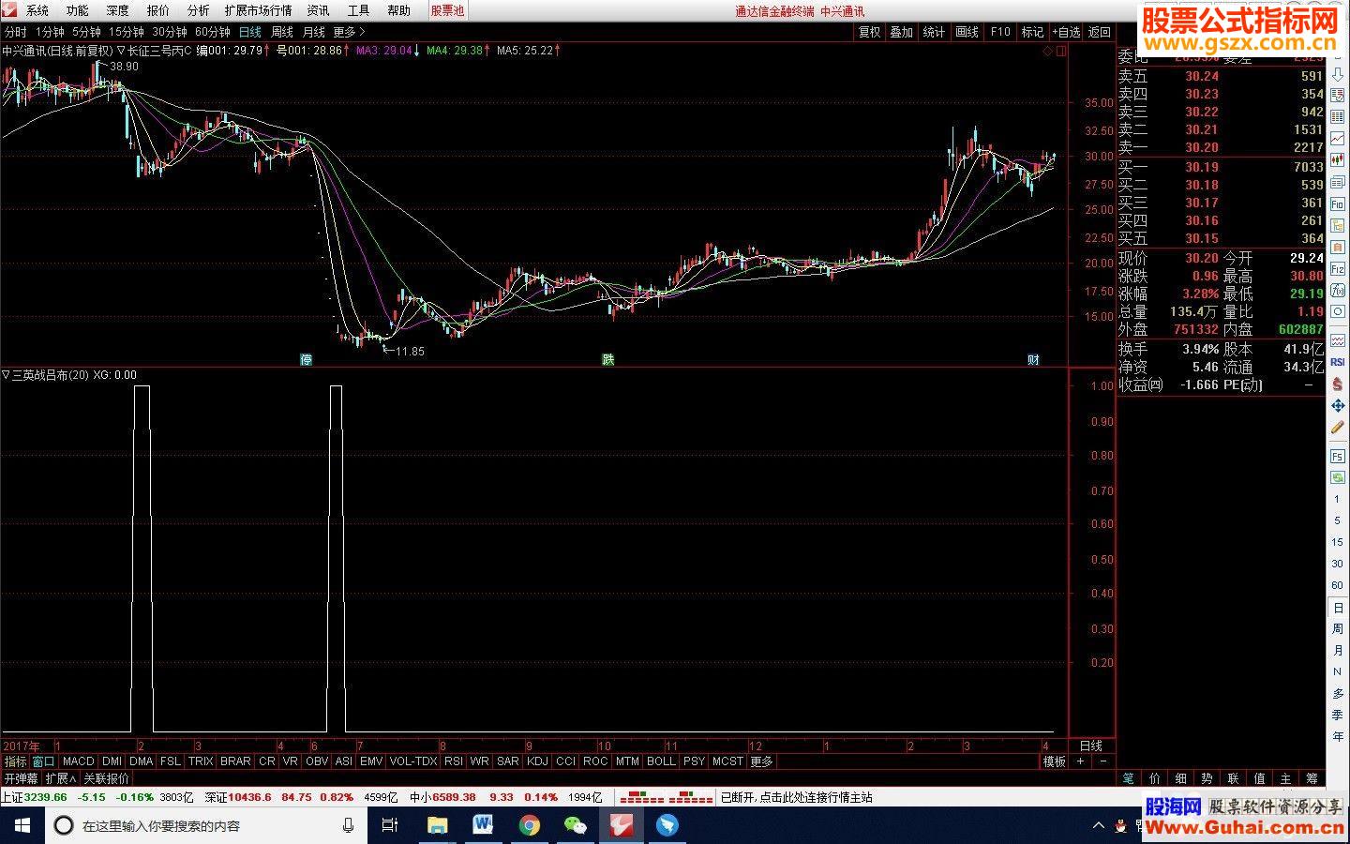Screen dimensions: 1350x844
Task: Switch to 15分钟 period
Action: click(127, 32)
